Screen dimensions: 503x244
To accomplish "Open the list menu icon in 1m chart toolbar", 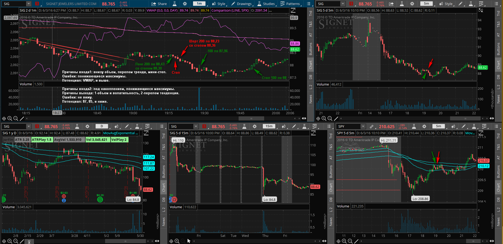I will tap(309, 4).
